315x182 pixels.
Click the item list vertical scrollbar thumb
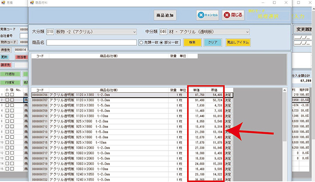pos(284,117)
